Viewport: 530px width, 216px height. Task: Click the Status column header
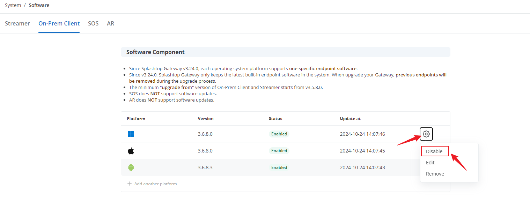275,119
